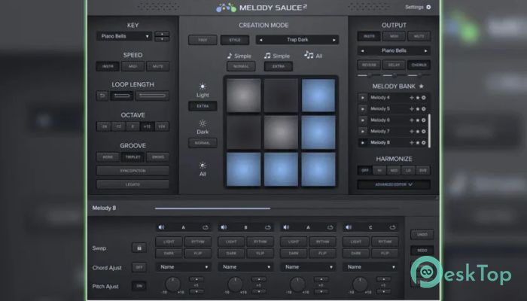Screen dimensions: 527x301
Task: Click the Key up stepper arrow
Action: pos(162,34)
